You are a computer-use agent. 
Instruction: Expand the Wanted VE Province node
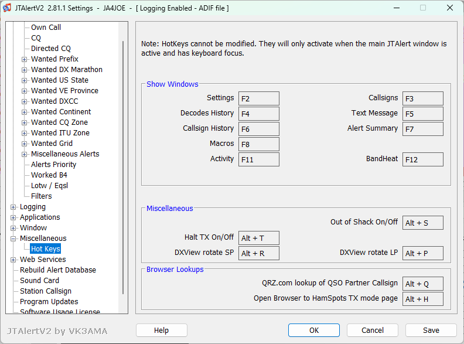tap(24, 91)
